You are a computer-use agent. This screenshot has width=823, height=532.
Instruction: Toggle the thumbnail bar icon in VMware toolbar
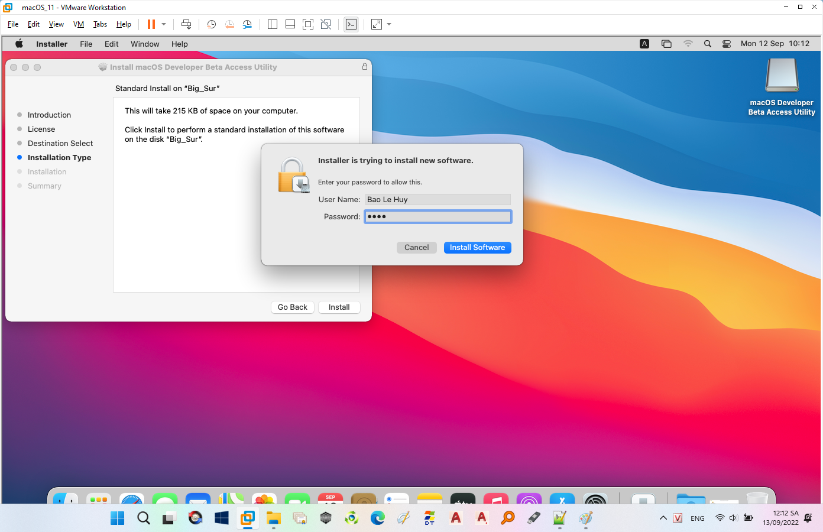point(290,24)
